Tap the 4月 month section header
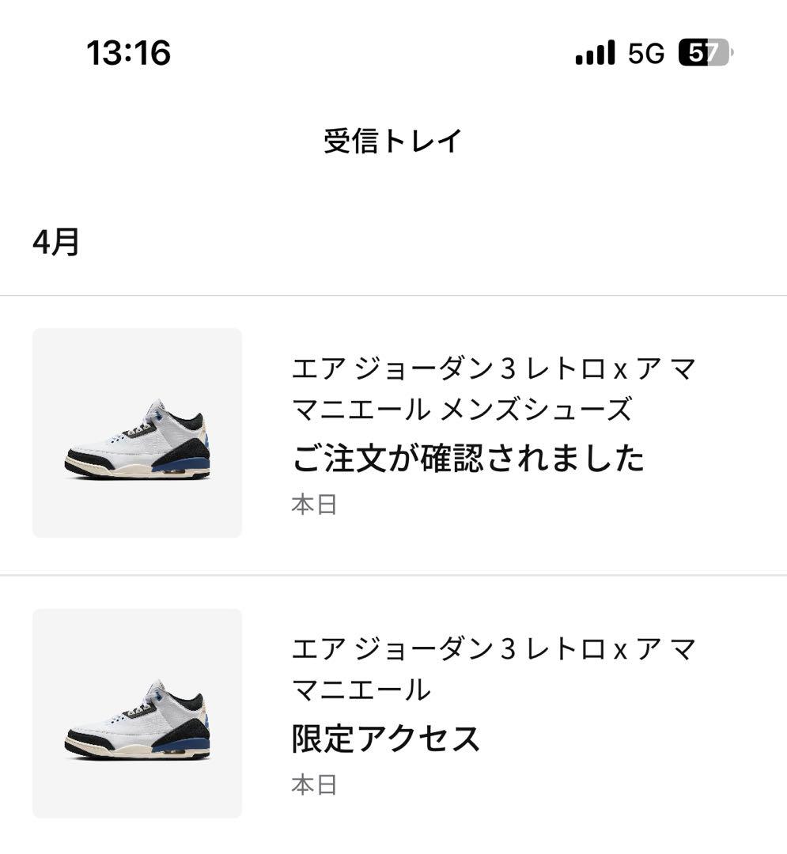The image size is (787, 854). (56, 242)
